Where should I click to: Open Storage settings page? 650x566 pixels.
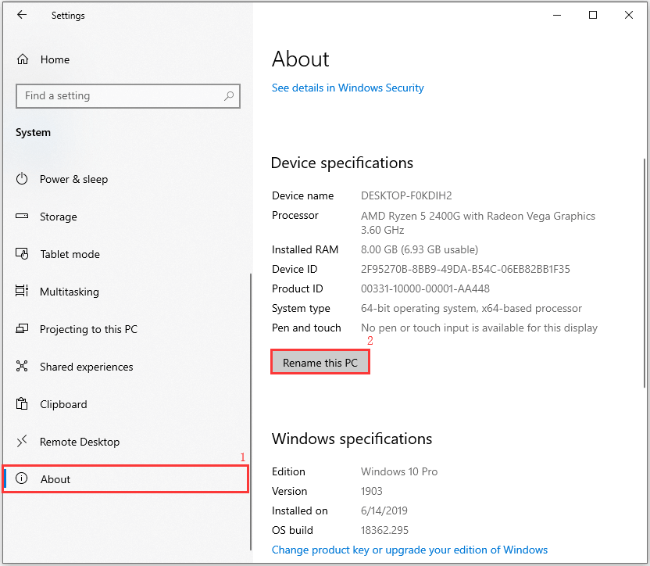59,217
